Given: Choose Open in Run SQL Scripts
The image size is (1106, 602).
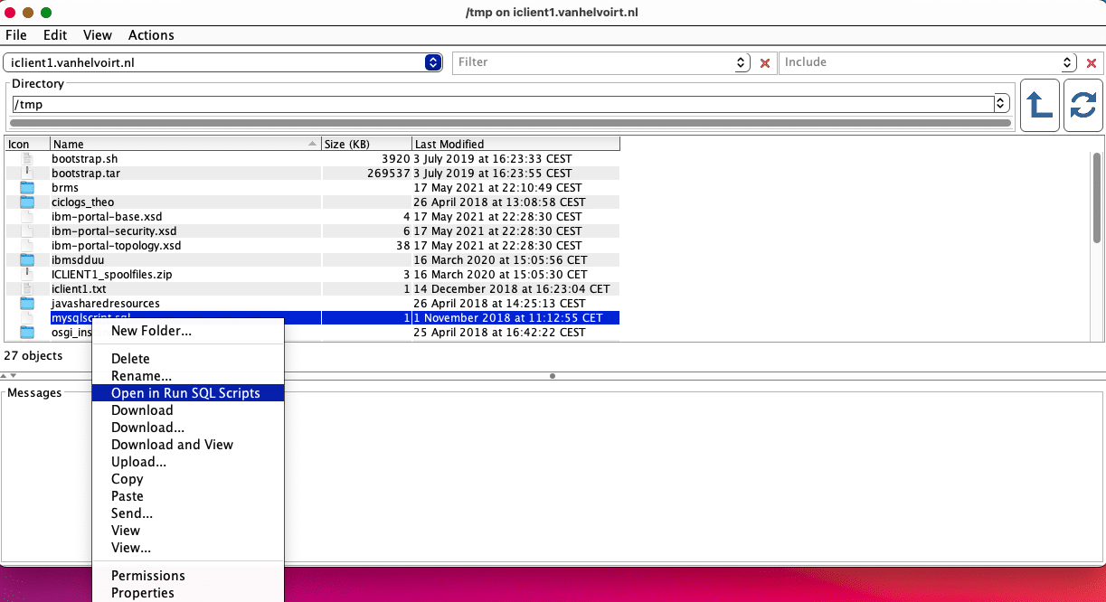Looking at the screenshot, I should pyautogui.click(x=185, y=393).
